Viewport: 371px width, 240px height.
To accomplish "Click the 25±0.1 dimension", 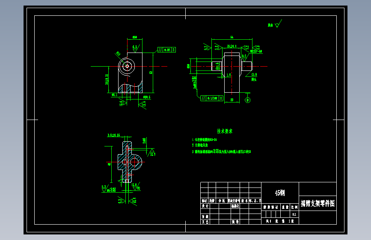I will pos(232,46).
